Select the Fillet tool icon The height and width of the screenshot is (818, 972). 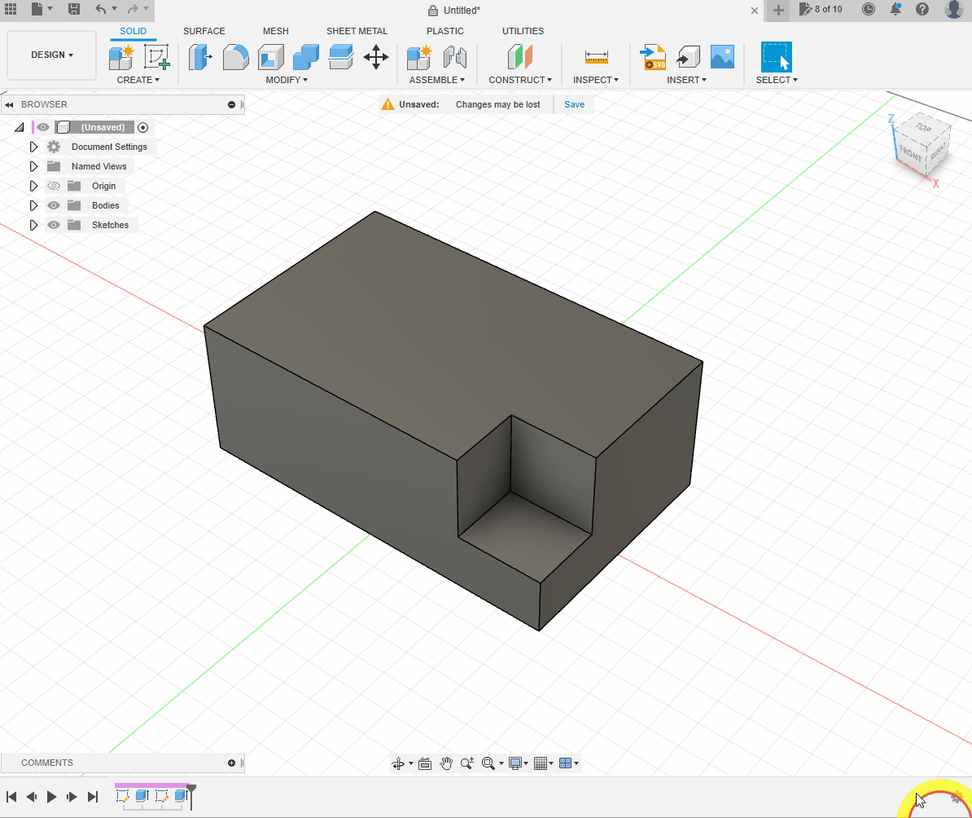click(235, 57)
